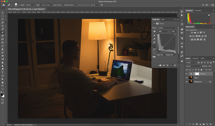Add a Photo Filter adjustment

coord(199,36)
